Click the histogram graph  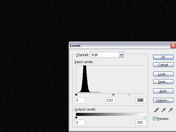pos(110,79)
